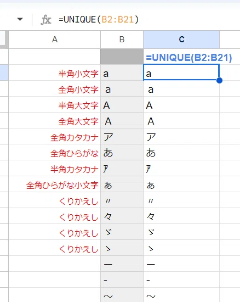Select column B header
This screenshot has height=302, width=240.
[122, 40]
